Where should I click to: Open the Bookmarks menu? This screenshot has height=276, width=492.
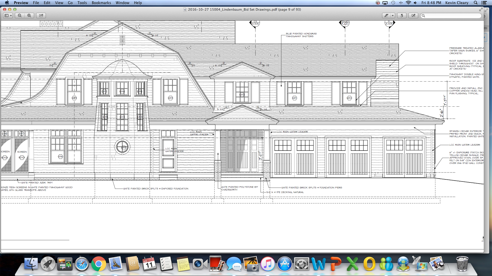[101, 3]
